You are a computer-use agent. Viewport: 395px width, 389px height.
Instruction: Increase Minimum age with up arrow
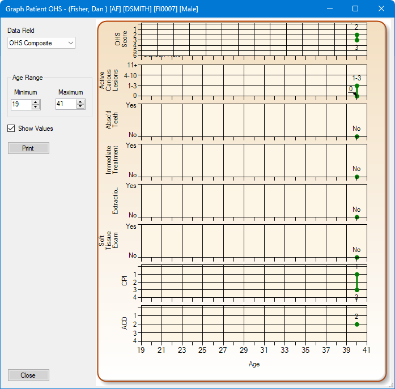[36, 102]
